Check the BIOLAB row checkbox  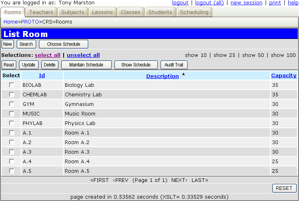click(12, 85)
